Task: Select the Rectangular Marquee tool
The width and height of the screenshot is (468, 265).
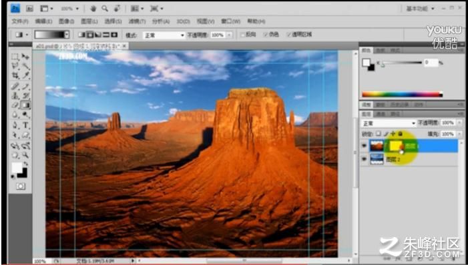Action: 15,57
